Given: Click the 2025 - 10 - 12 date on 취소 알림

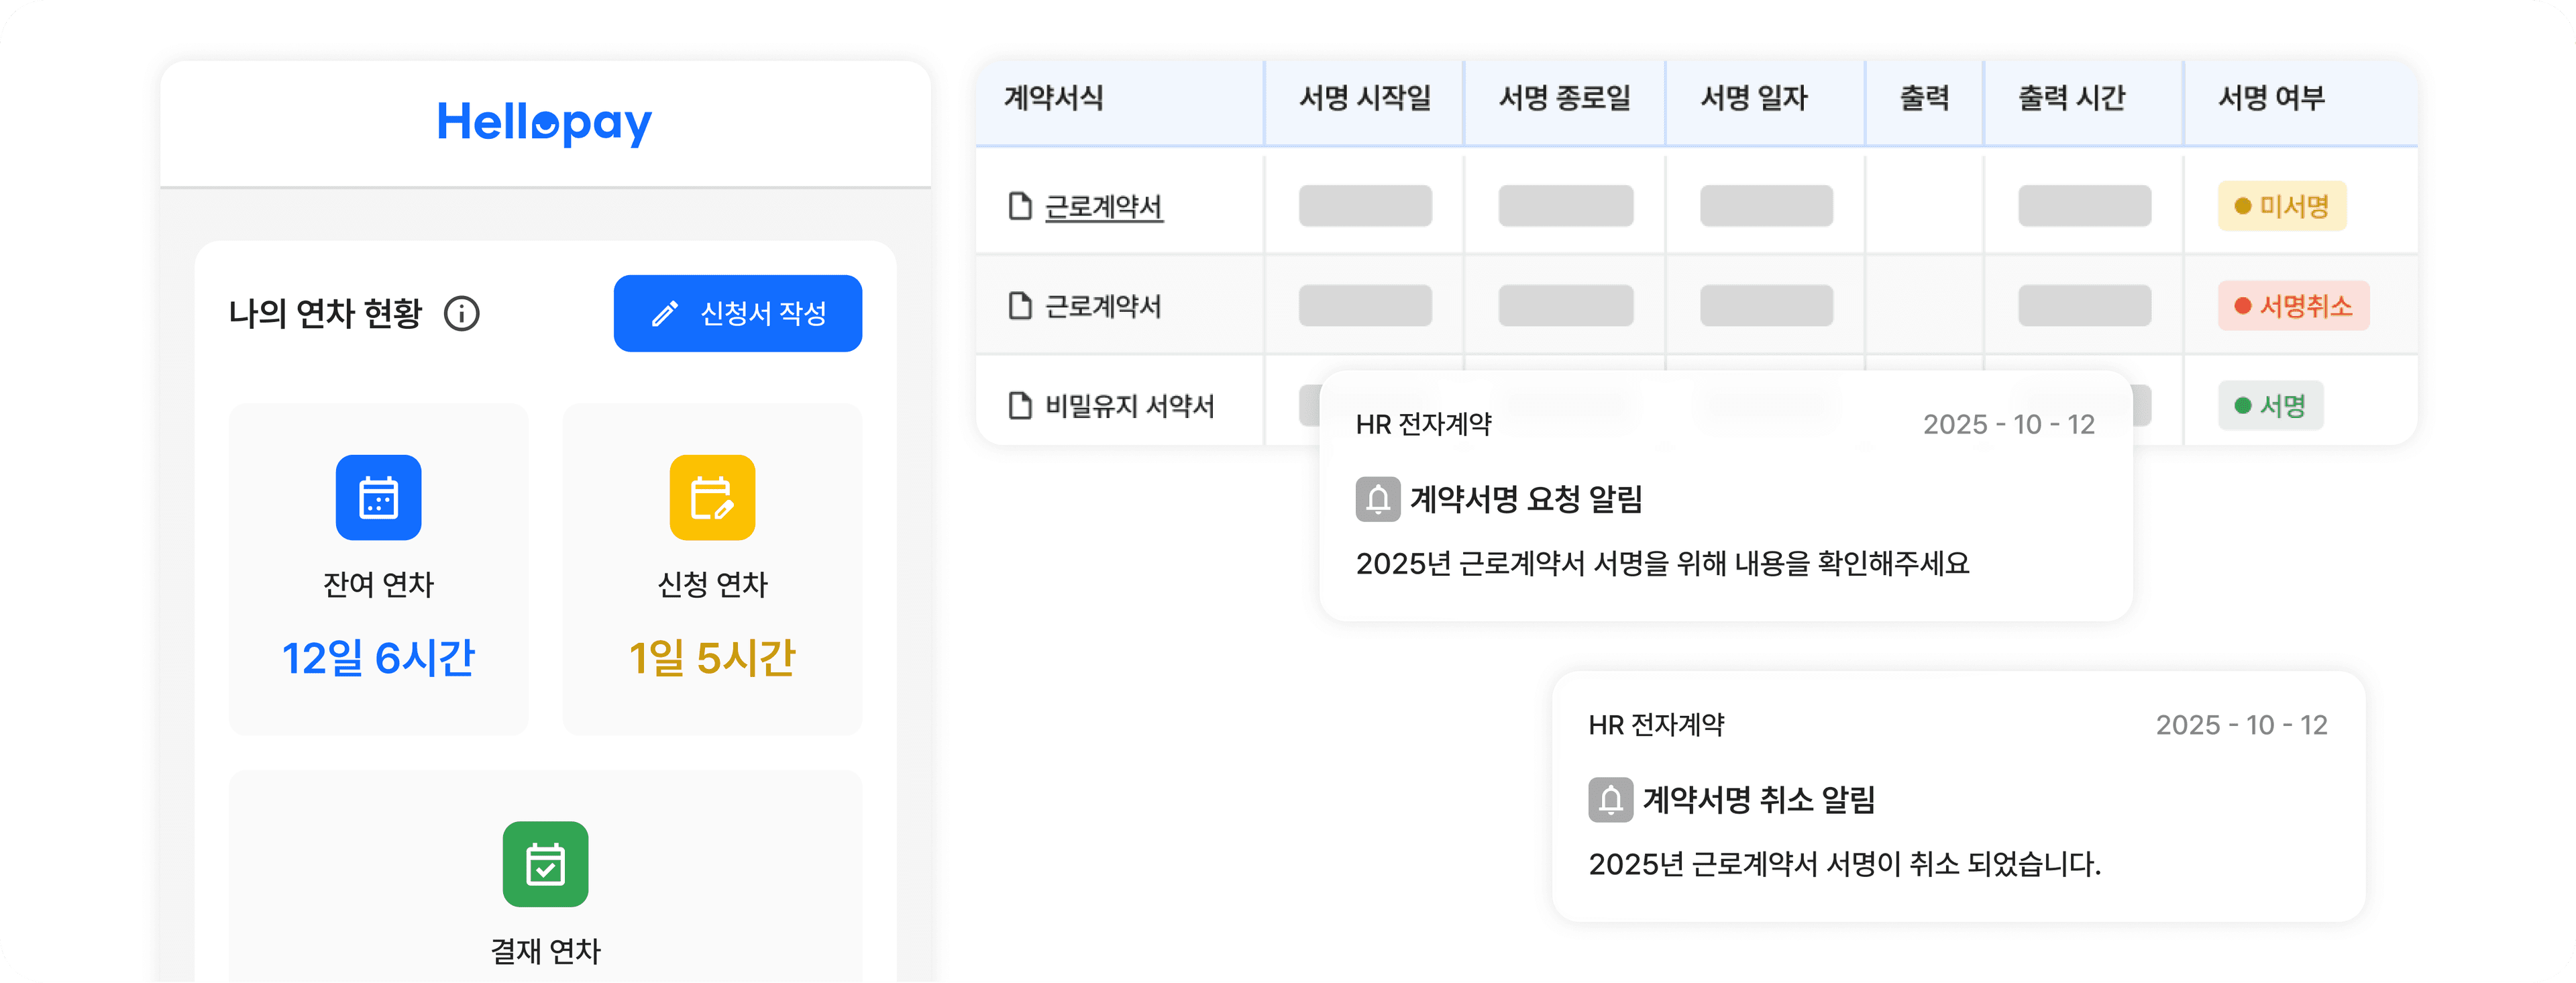Looking at the screenshot, I should 2241,725.
